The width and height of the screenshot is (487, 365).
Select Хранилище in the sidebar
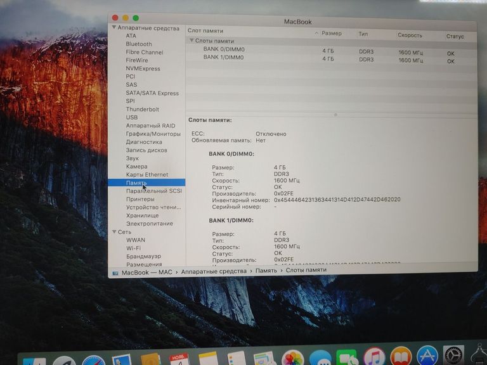[x=142, y=215]
